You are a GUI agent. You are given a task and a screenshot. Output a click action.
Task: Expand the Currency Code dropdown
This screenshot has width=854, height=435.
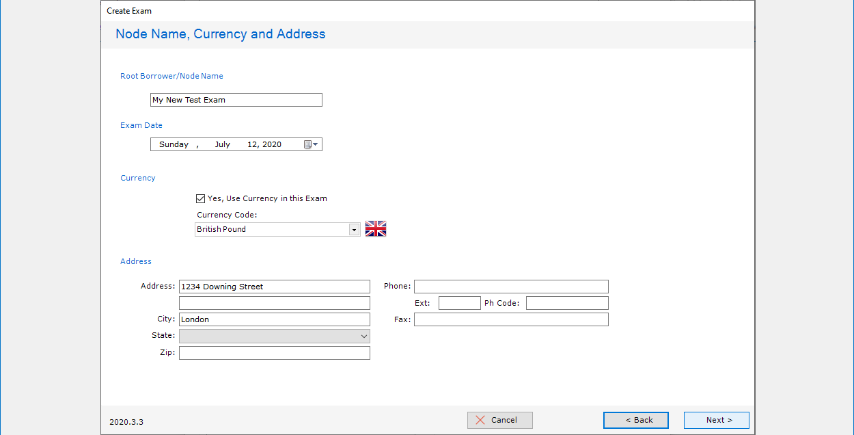click(x=354, y=230)
